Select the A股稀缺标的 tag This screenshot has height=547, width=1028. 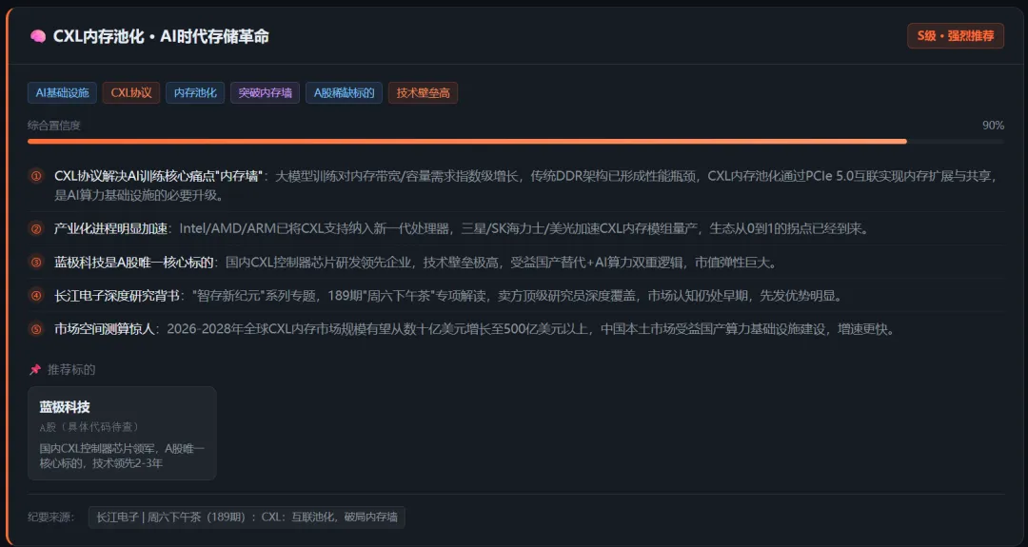[344, 93]
